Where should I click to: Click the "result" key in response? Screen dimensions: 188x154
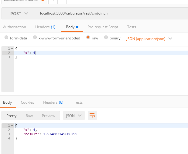click(31, 134)
